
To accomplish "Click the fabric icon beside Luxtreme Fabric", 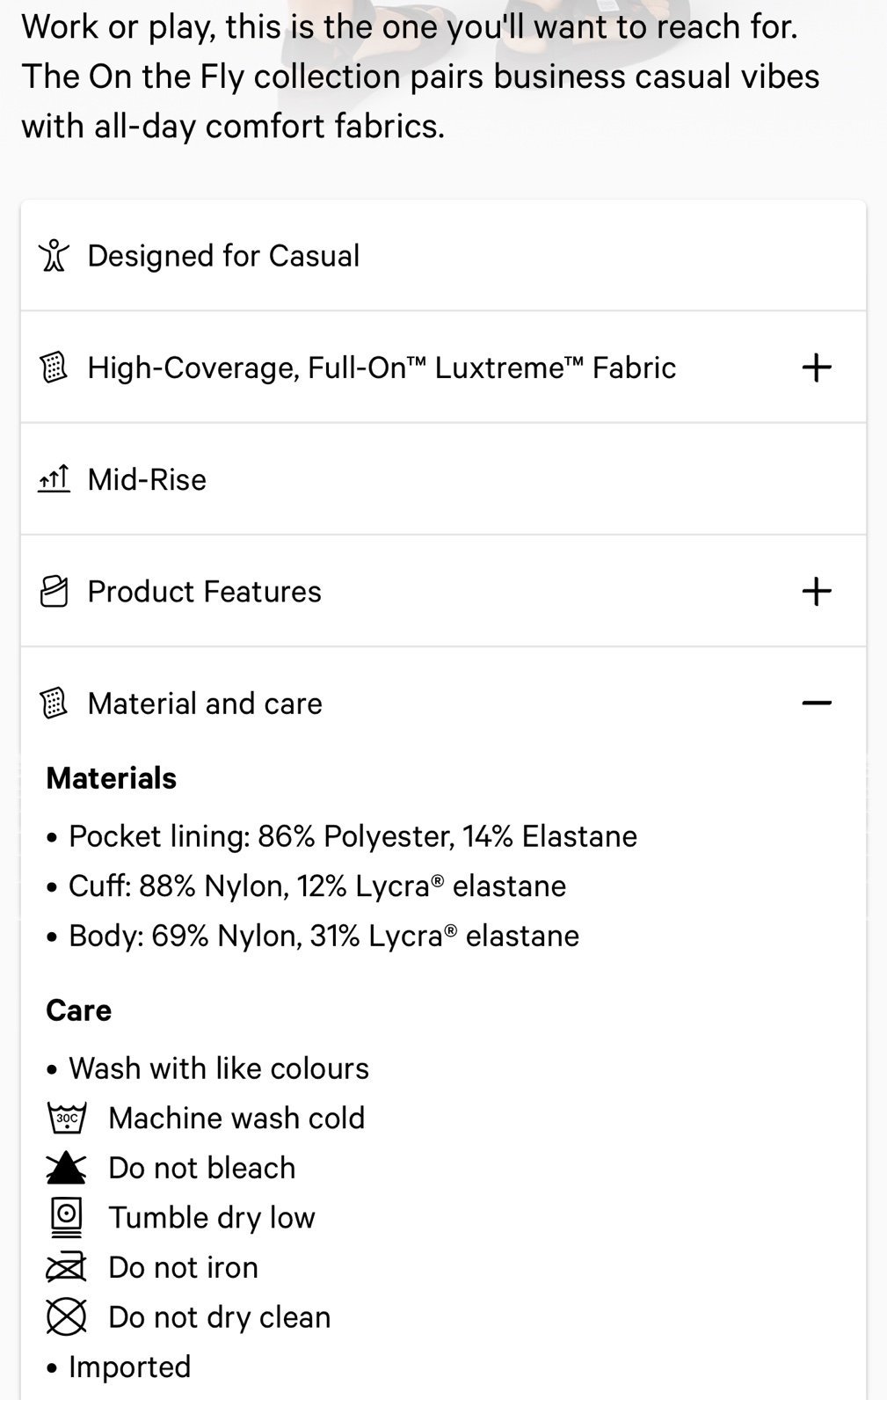I will coord(54,367).
